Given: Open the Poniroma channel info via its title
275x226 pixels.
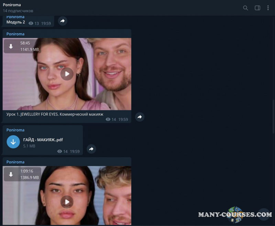Looking at the screenshot, I should tap(12, 5).
